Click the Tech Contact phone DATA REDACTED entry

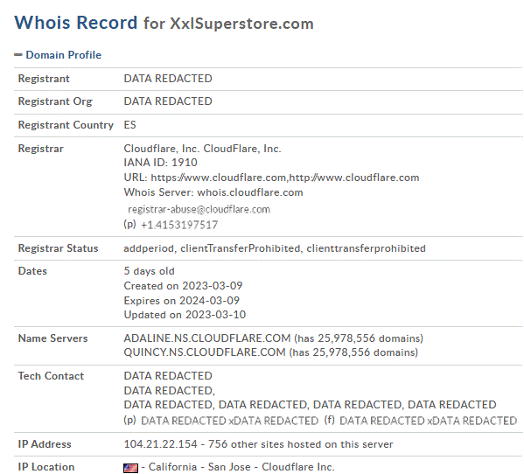(x=229, y=421)
